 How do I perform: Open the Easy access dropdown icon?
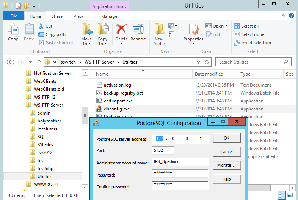click(173, 34)
